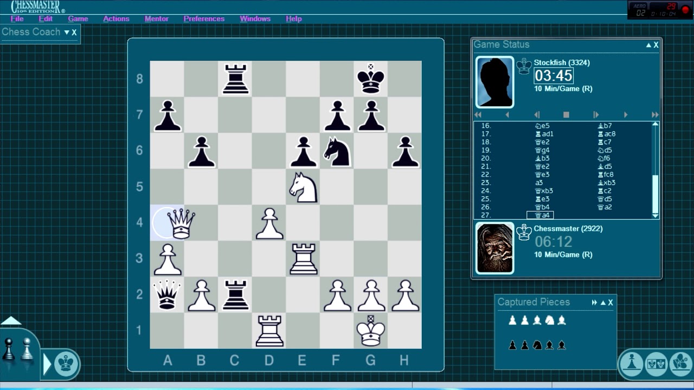Click the step-forward bar-arrow control
This screenshot has height=390, width=694.
click(x=595, y=115)
